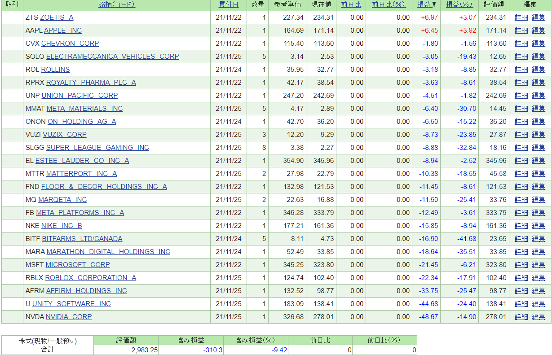Sort by the 損益▼ column header
The width and height of the screenshot is (552, 355).
pyautogui.click(x=427, y=4)
